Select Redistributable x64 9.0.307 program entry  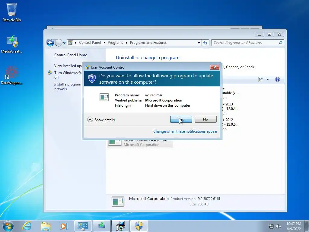click(140, 143)
